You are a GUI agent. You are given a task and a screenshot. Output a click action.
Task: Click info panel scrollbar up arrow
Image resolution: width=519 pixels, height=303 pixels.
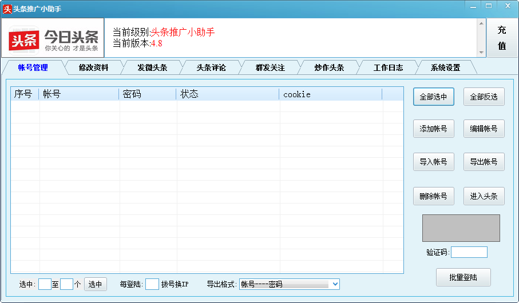[x=481, y=23]
